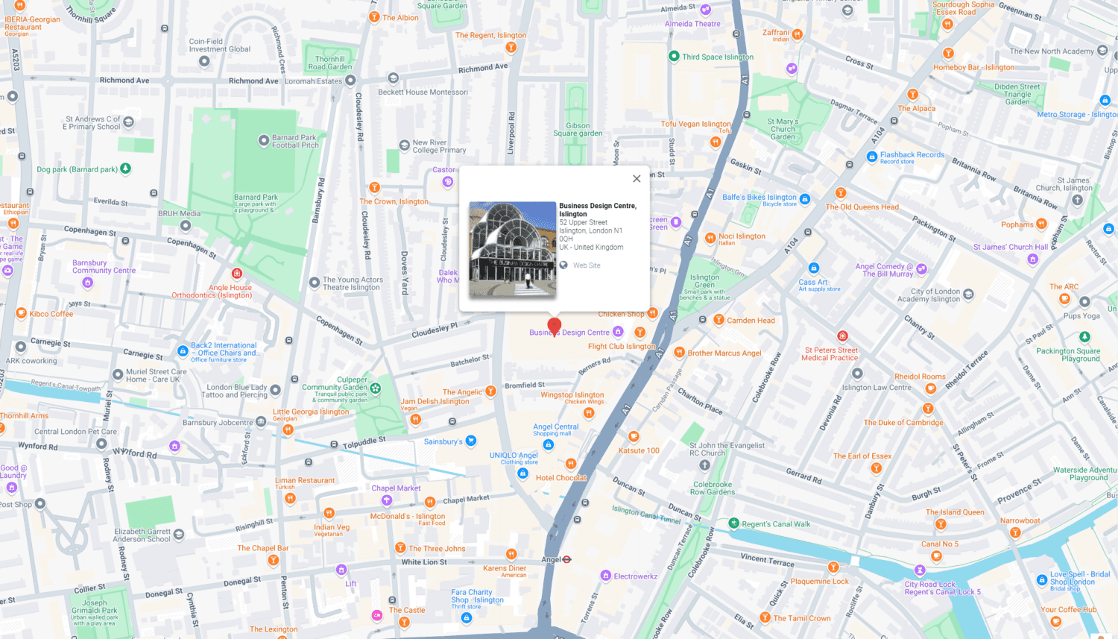This screenshot has height=639, width=1118.
Task: Click the Canal No 5 label
Action: (940, 544)
